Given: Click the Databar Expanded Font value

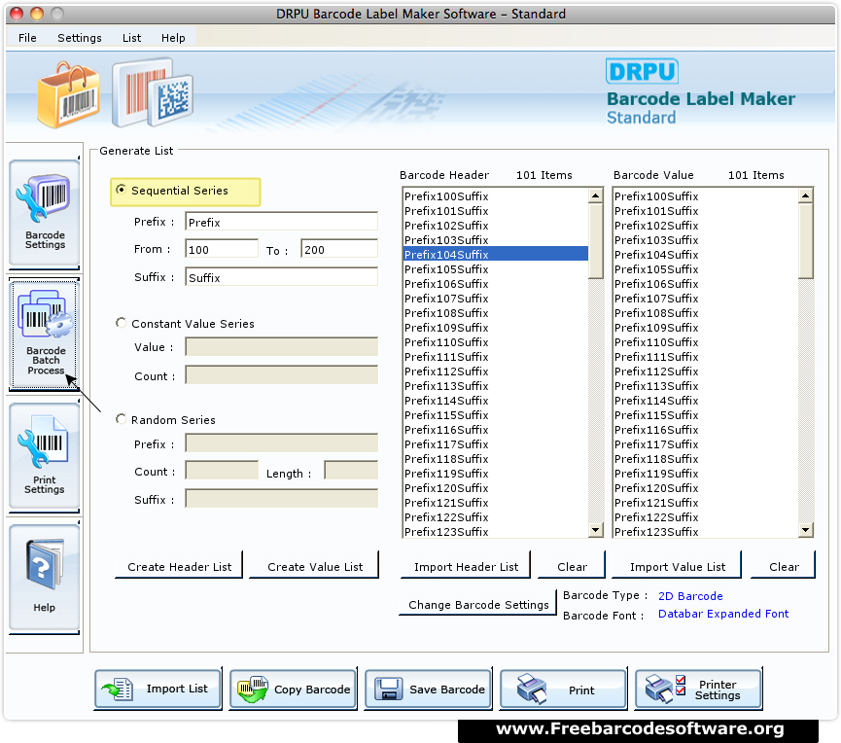Looking at the screenshot, I should pyautogui.click(x=723, y=614).
